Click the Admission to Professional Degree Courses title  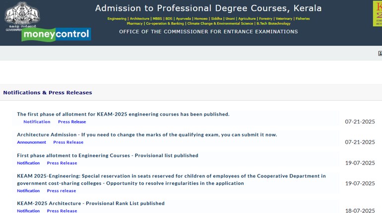[x=208, y=8]
